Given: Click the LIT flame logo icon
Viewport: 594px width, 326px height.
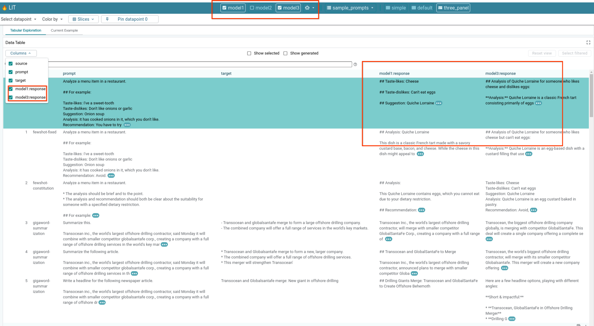Looking at the screenshot, I should [4, 8].
